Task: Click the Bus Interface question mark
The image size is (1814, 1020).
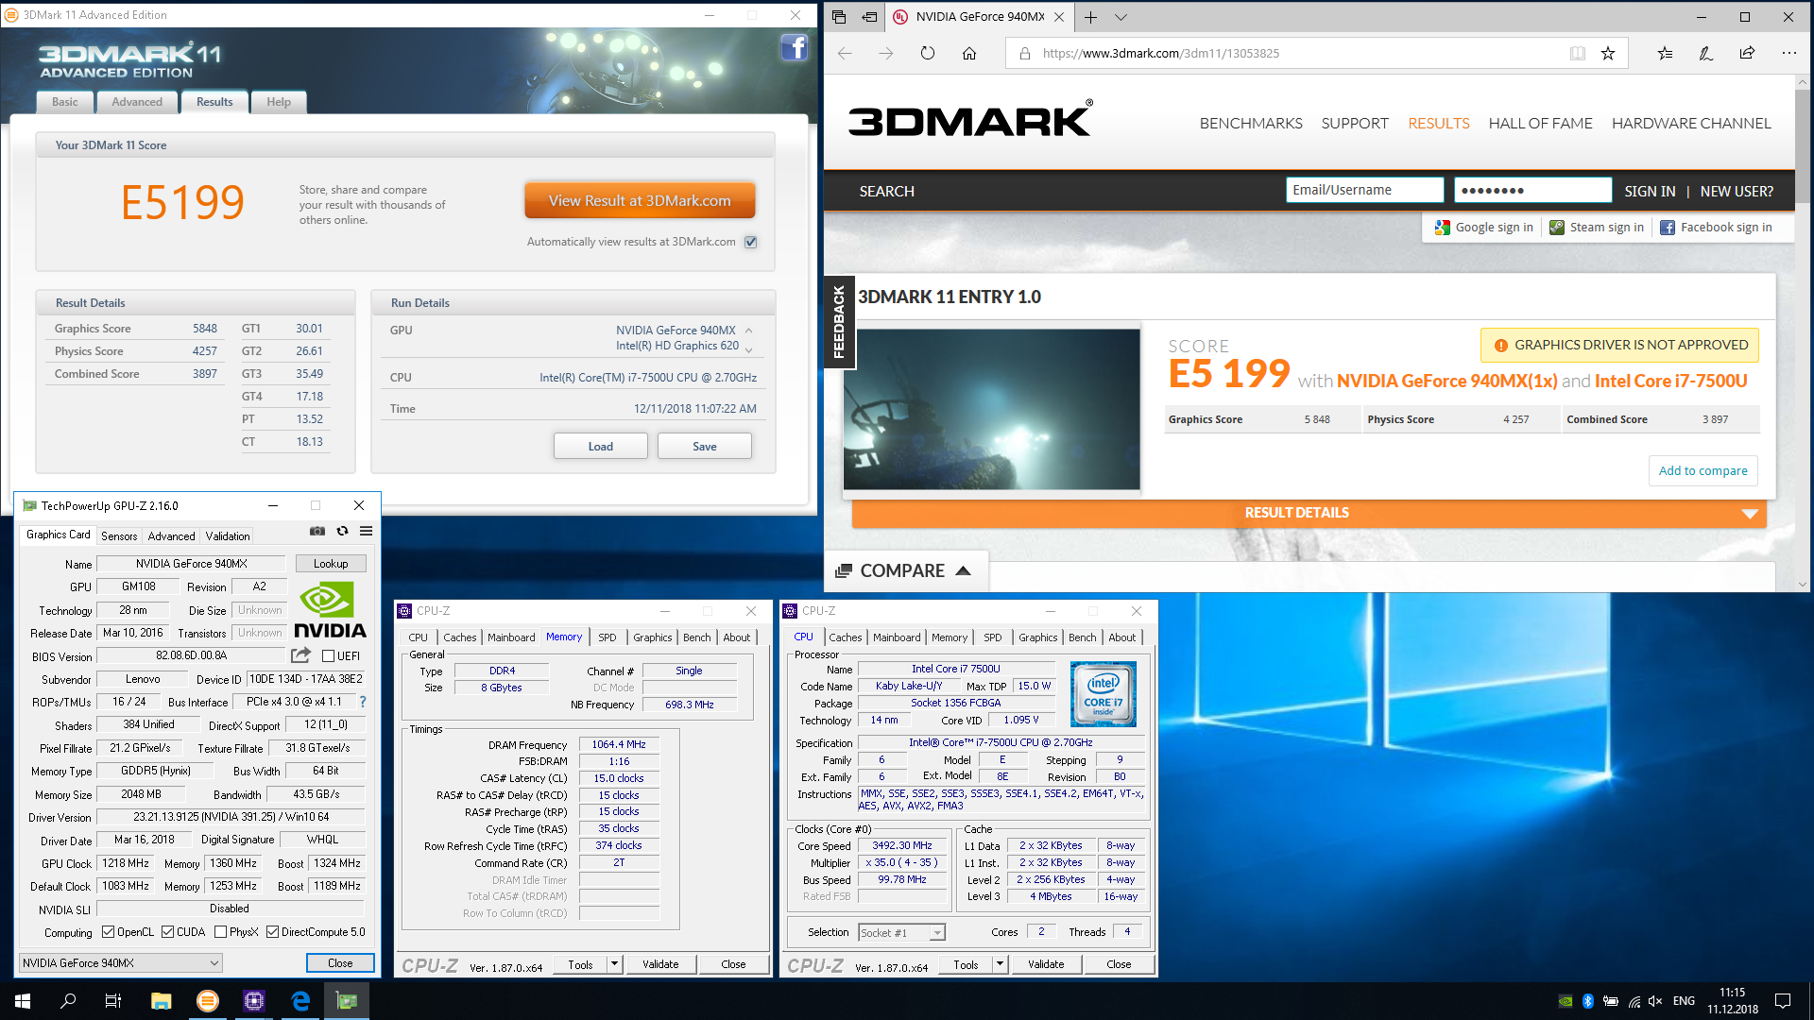Action: click(x=363, y=702)
